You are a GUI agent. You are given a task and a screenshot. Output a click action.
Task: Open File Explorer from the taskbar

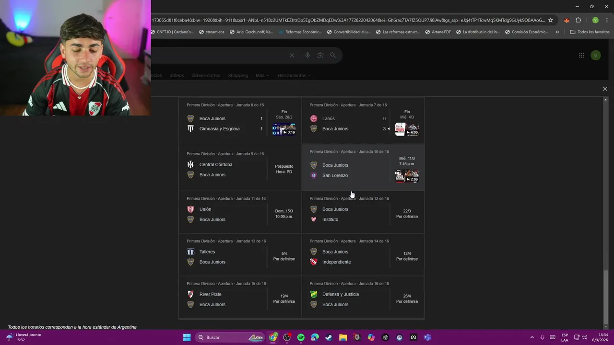[343, 337]
